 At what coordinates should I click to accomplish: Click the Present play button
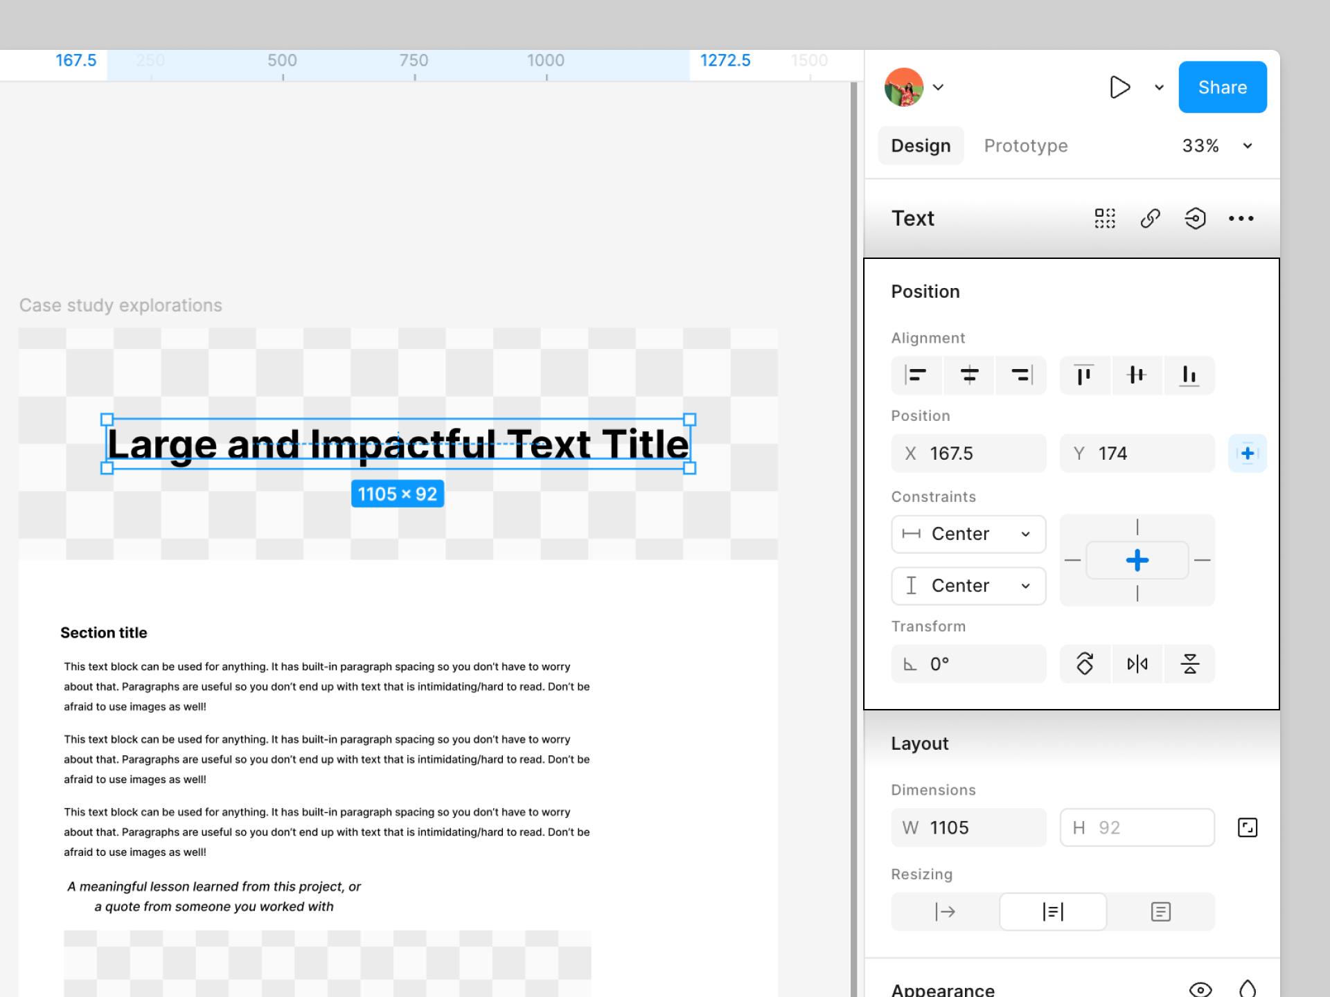coord(1119,87)
